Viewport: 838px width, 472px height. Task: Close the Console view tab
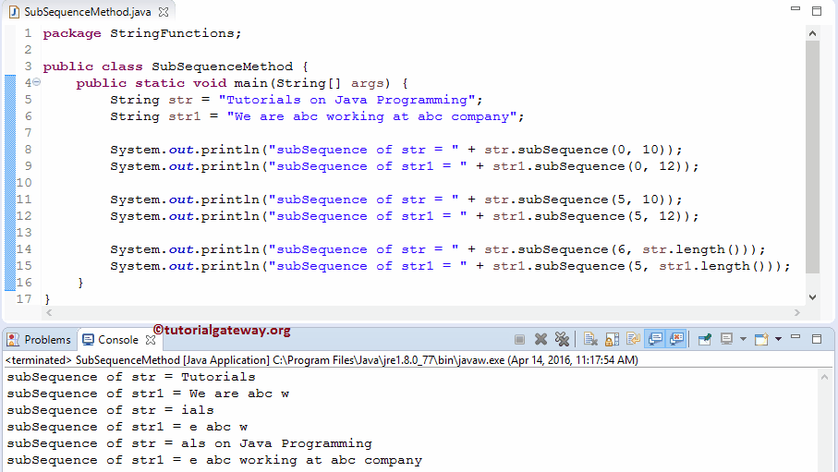(x=151, y=340)
